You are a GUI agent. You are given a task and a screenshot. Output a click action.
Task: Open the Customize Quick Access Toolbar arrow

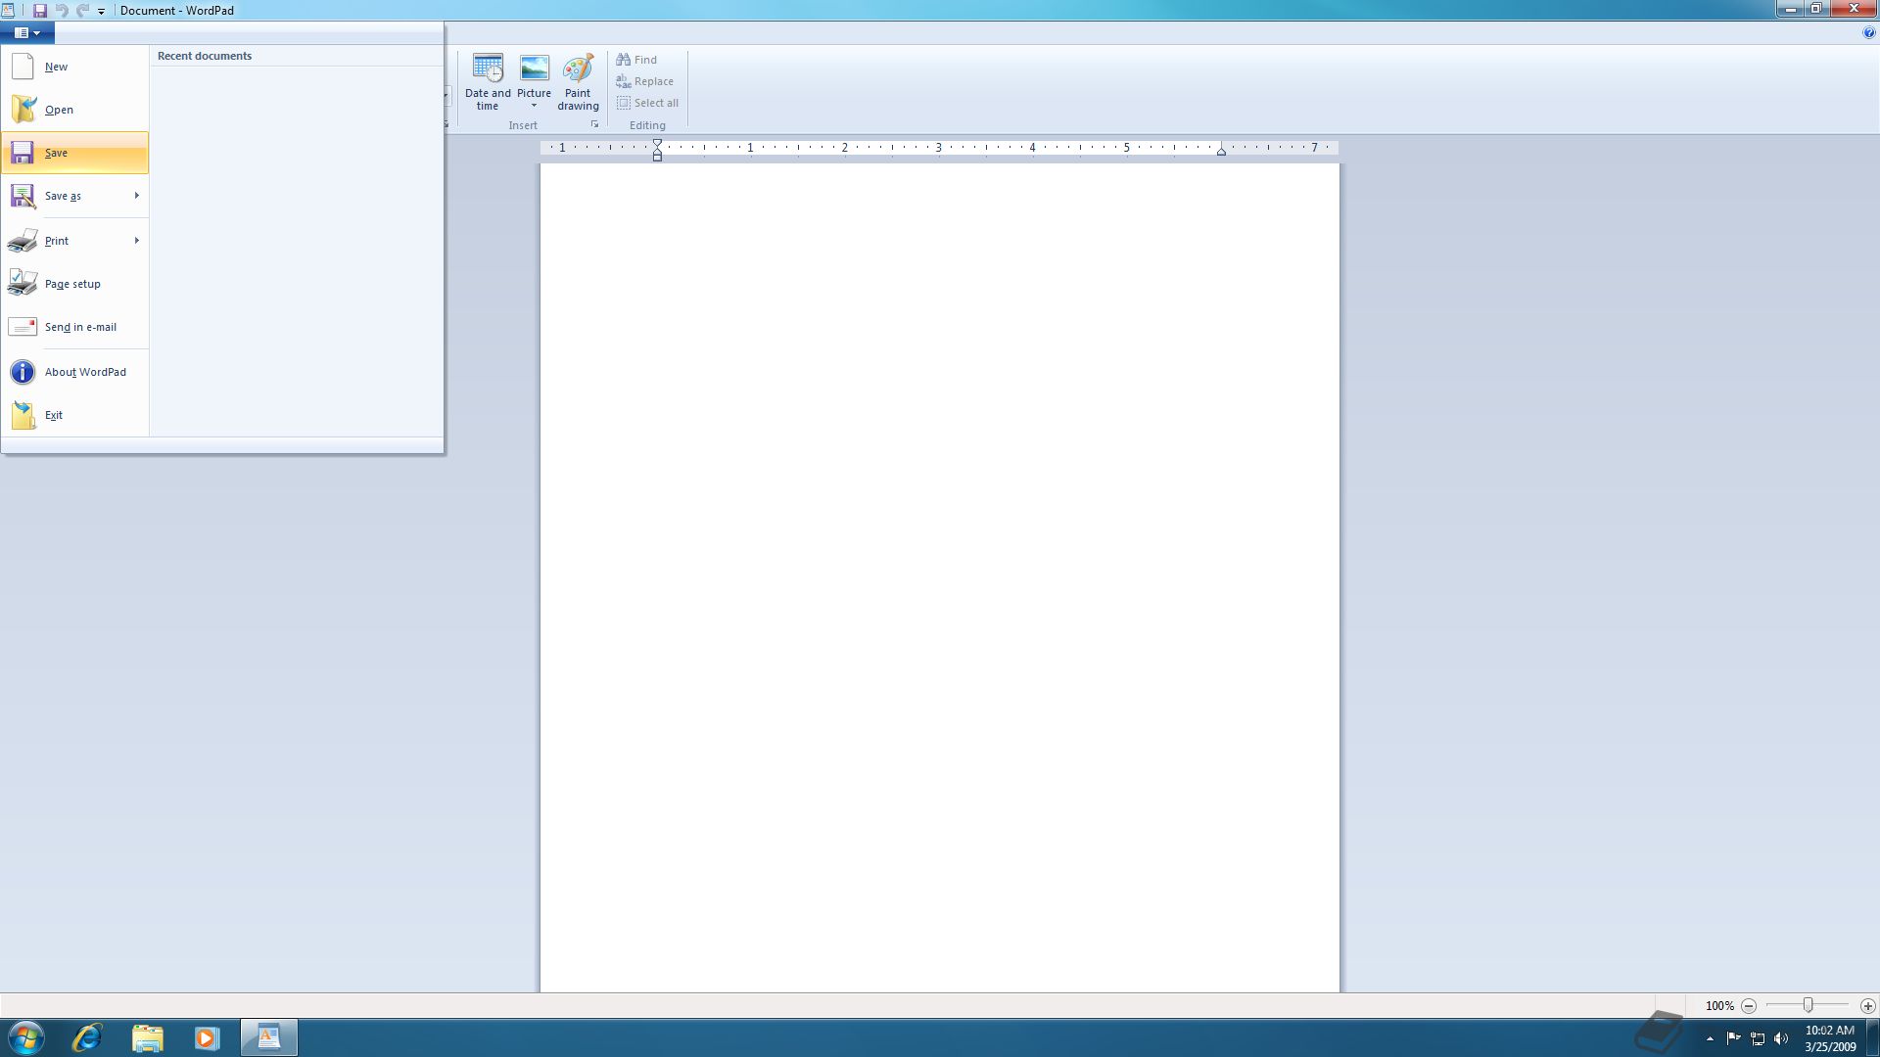tap(101, 12)
